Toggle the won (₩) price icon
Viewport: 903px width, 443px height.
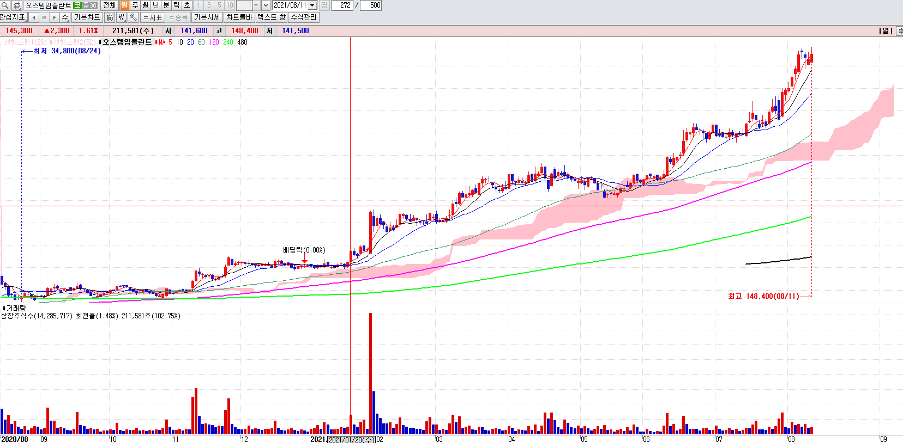121,17
